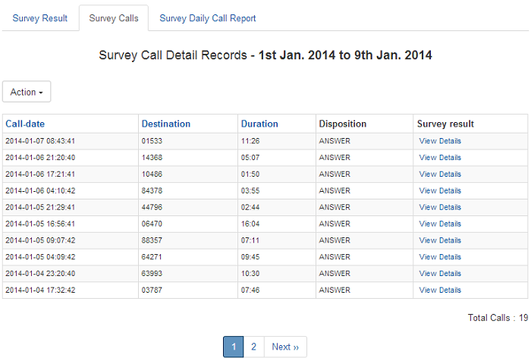This screenshot has height=361, width=531.
Task: Click the Survey Call Detail Records heading
Action: tap(265, 55)
